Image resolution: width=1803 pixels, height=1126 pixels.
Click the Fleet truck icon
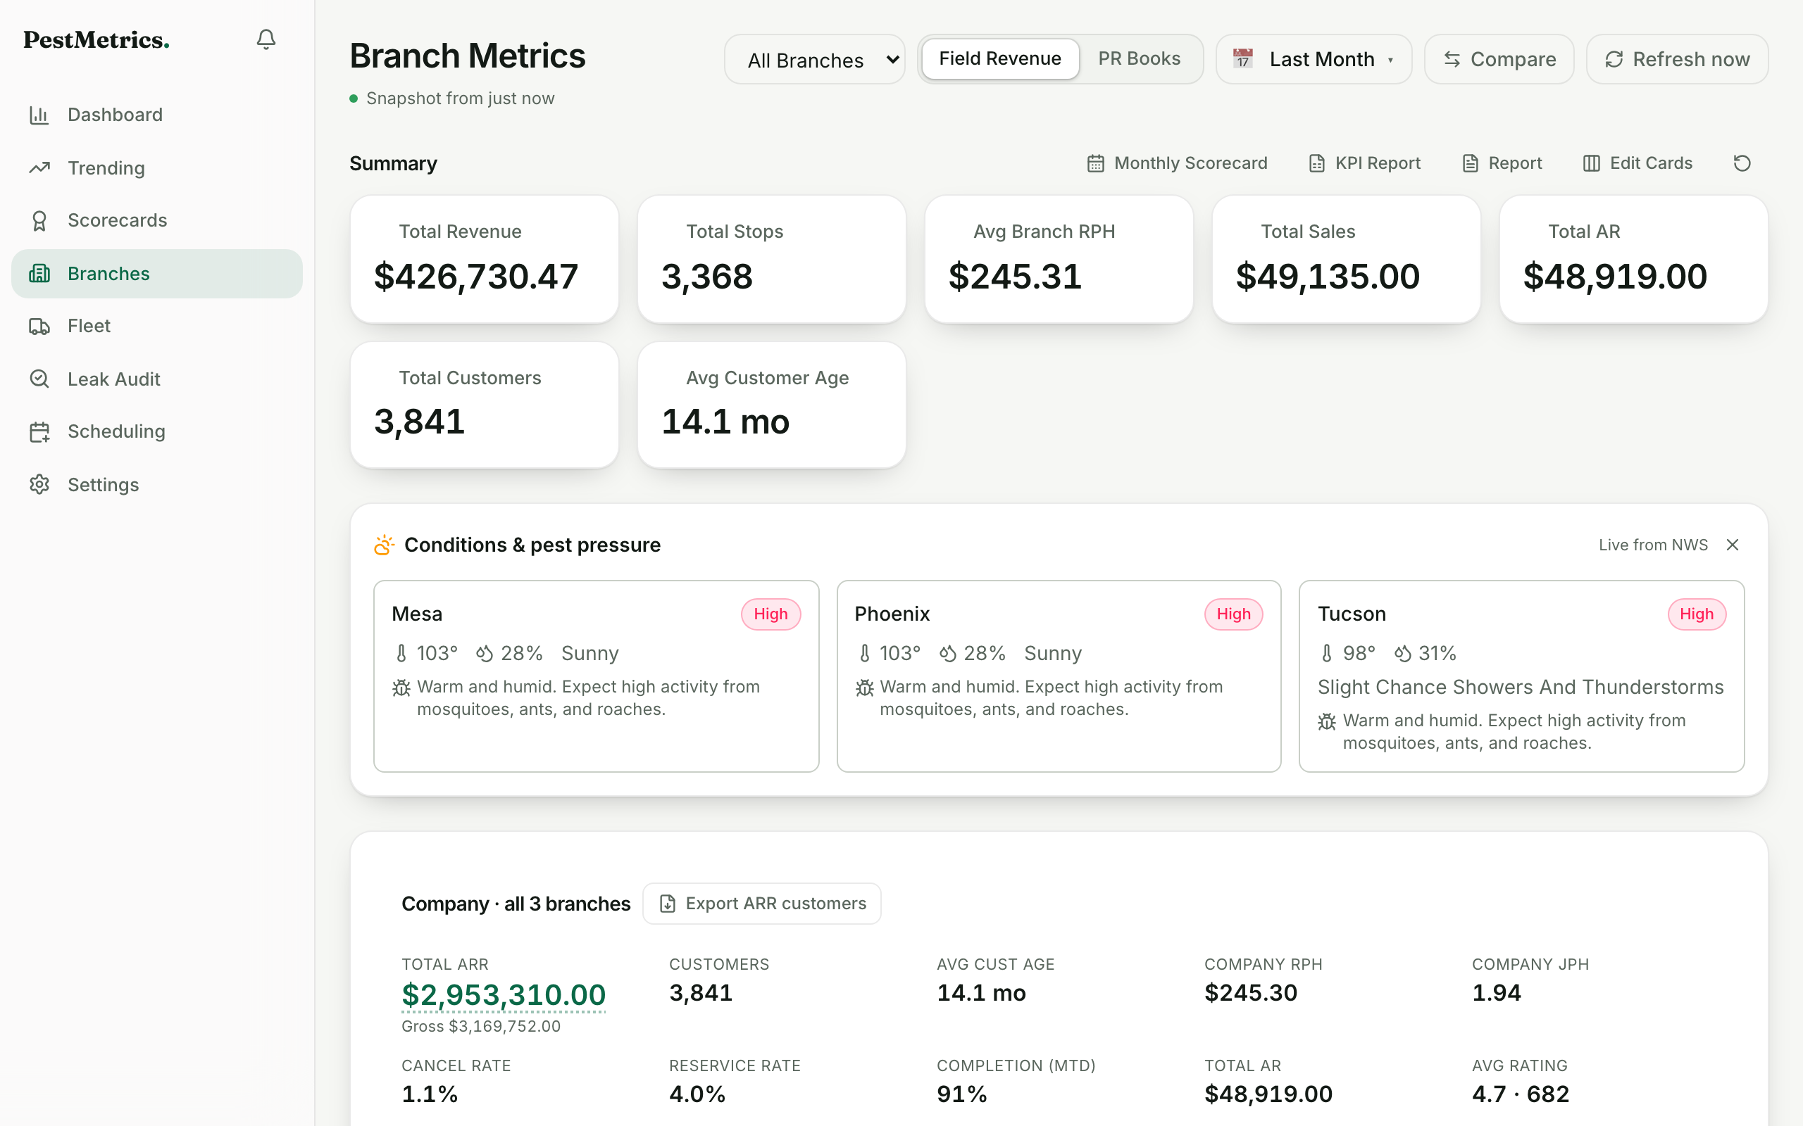pyautogui.click(x=39, y=326)
